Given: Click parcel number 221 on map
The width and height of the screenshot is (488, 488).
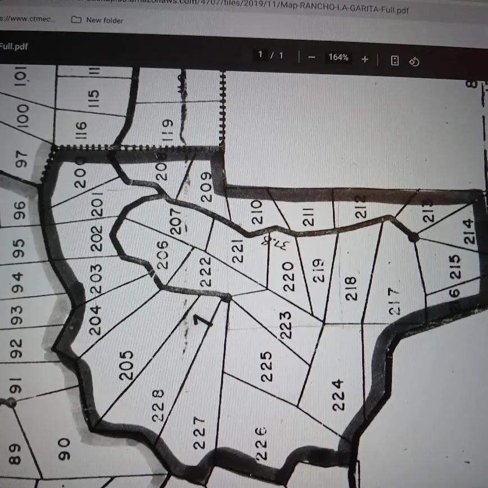Looking at the screenshot, I should coord(237,251).
